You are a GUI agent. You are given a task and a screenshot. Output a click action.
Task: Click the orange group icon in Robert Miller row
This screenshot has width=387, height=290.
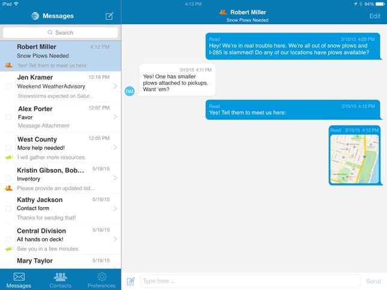(x=8, y=66)
